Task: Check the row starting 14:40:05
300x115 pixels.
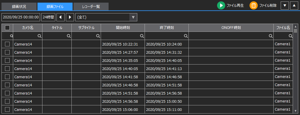Action: [x=7, y=69]
